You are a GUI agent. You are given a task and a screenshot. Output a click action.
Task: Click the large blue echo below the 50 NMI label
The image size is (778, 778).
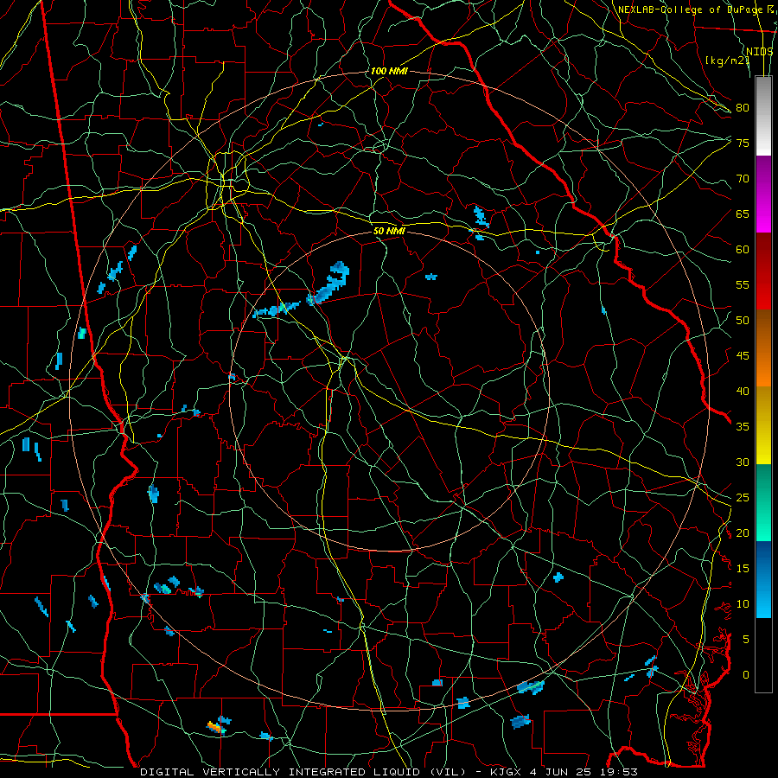pyautogui.click(x=329, y=282)
